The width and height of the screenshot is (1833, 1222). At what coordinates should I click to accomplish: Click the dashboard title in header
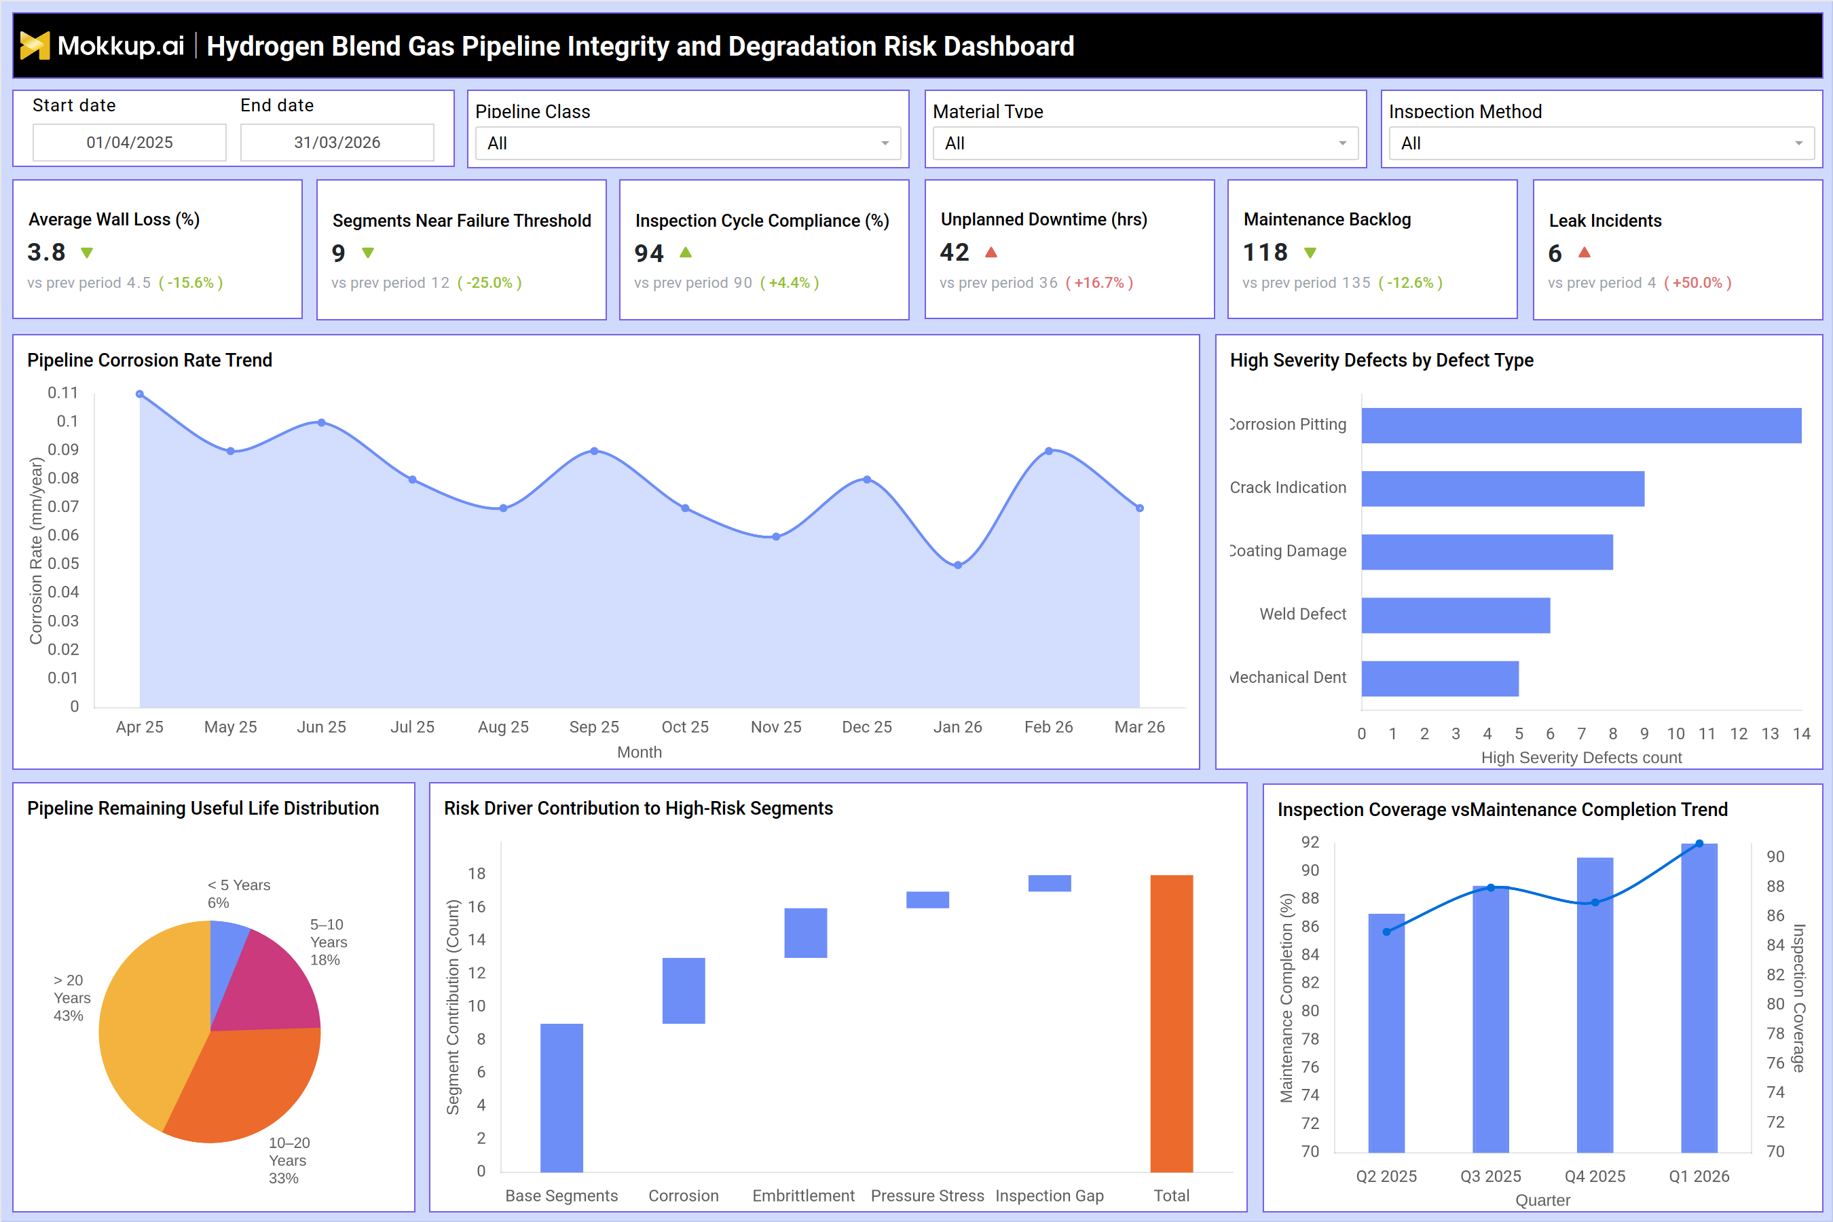click(x=640, y=46)
